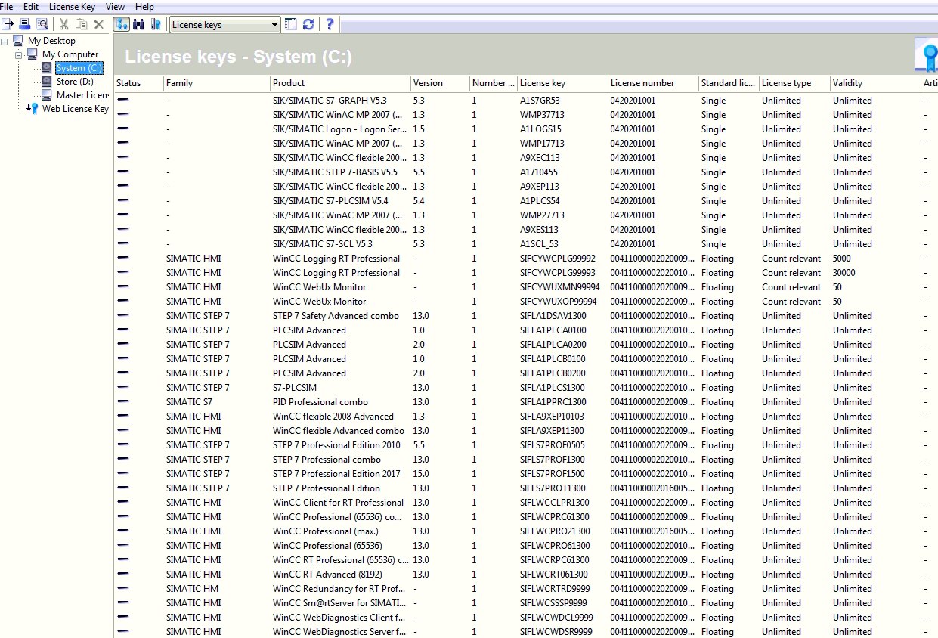Open the Edit menu
The width and height of the screenshot is (938, 638).
click(30, 7)
